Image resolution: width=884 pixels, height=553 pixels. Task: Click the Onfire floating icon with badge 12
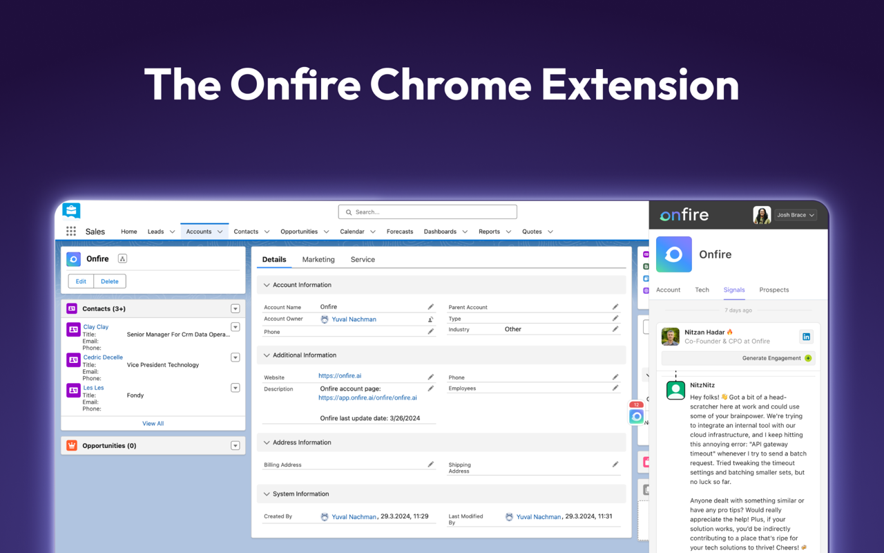tap(635, 415)
